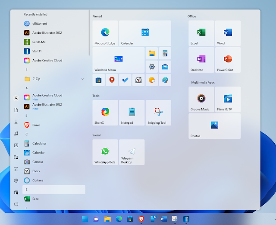The width and height of the screenshot is (276, 225).
Task: Open Word from the taskbar
Action: point(164,219)
